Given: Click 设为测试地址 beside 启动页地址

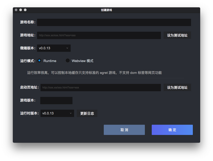Looking at the screenshot, I should tap(177, 87).
